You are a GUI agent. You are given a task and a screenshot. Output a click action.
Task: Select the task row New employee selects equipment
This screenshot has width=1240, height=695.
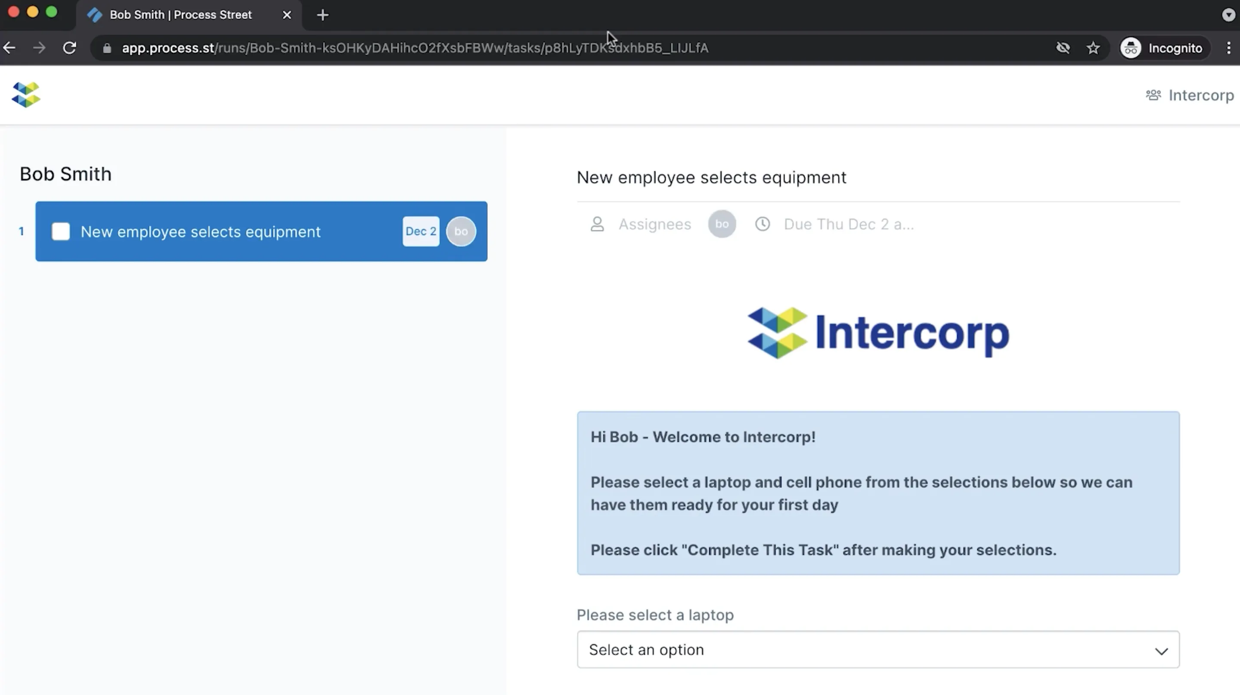(261, 232)
